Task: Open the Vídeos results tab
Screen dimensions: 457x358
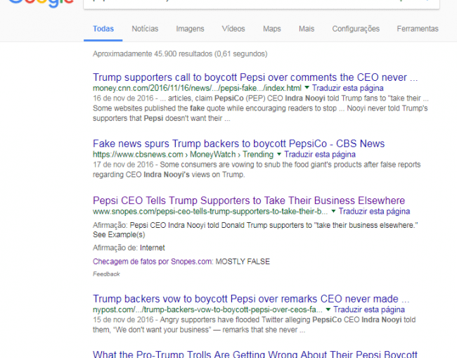Action: click(x=233, y=29)
